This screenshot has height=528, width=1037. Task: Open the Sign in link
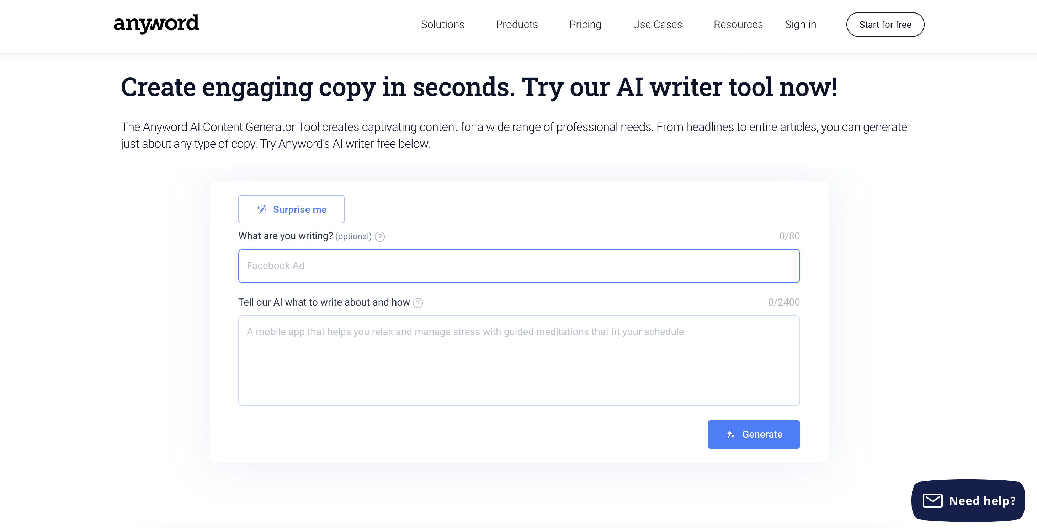[x=800, y=25]
